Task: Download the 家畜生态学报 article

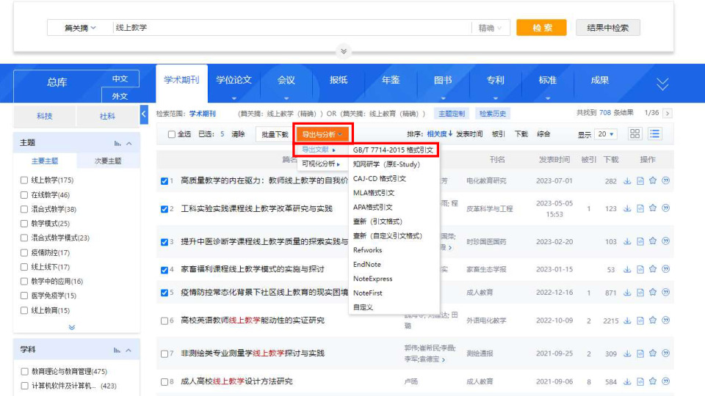Action: (x=627, y=269)
